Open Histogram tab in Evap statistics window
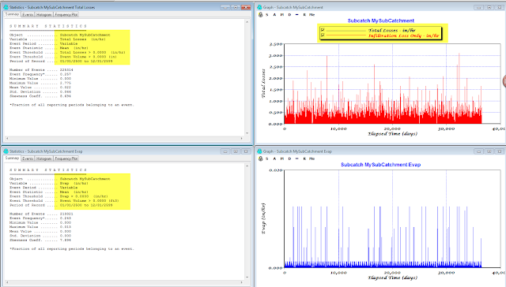This screenshot has width=506, height=287. coord(43,158)
